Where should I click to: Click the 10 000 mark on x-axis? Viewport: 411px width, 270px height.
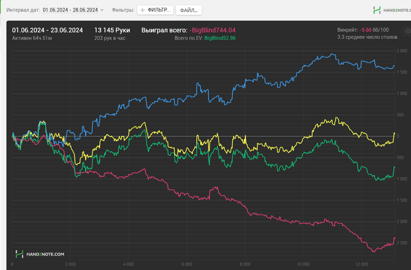pos(303,264)
